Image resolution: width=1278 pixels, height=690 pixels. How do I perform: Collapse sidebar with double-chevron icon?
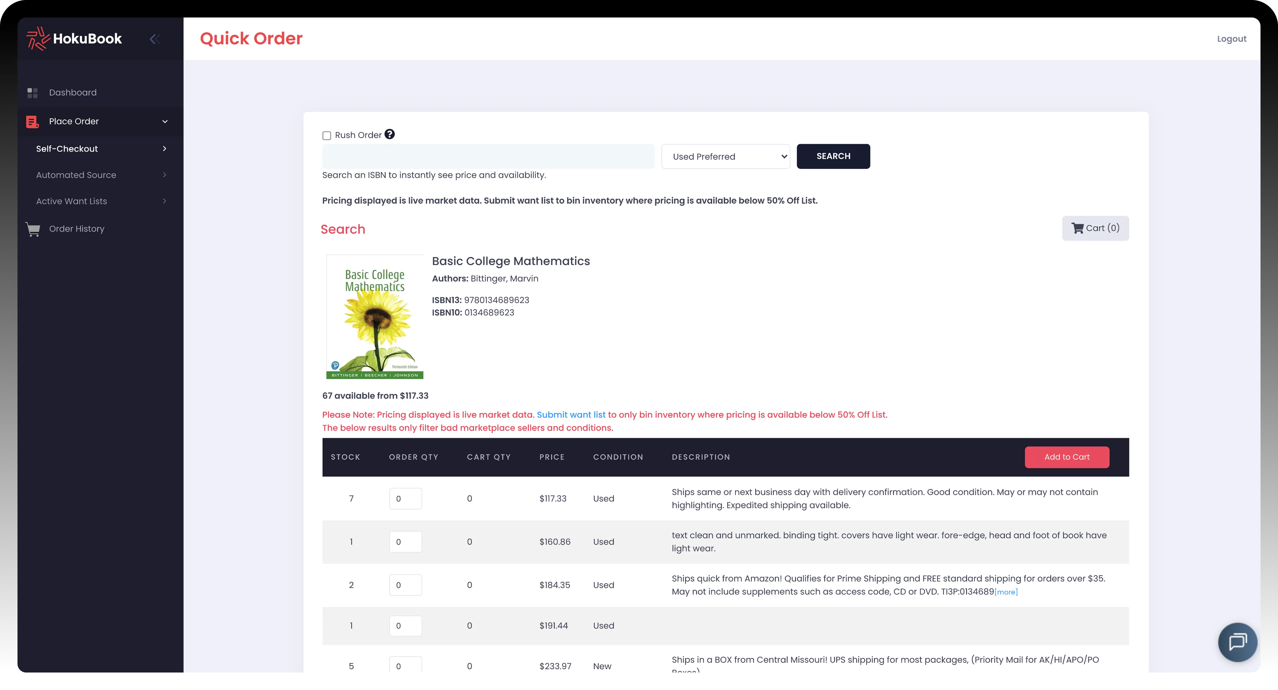pos(155,39)
